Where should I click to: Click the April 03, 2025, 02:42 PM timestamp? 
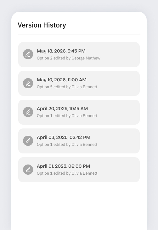(64, 137)
